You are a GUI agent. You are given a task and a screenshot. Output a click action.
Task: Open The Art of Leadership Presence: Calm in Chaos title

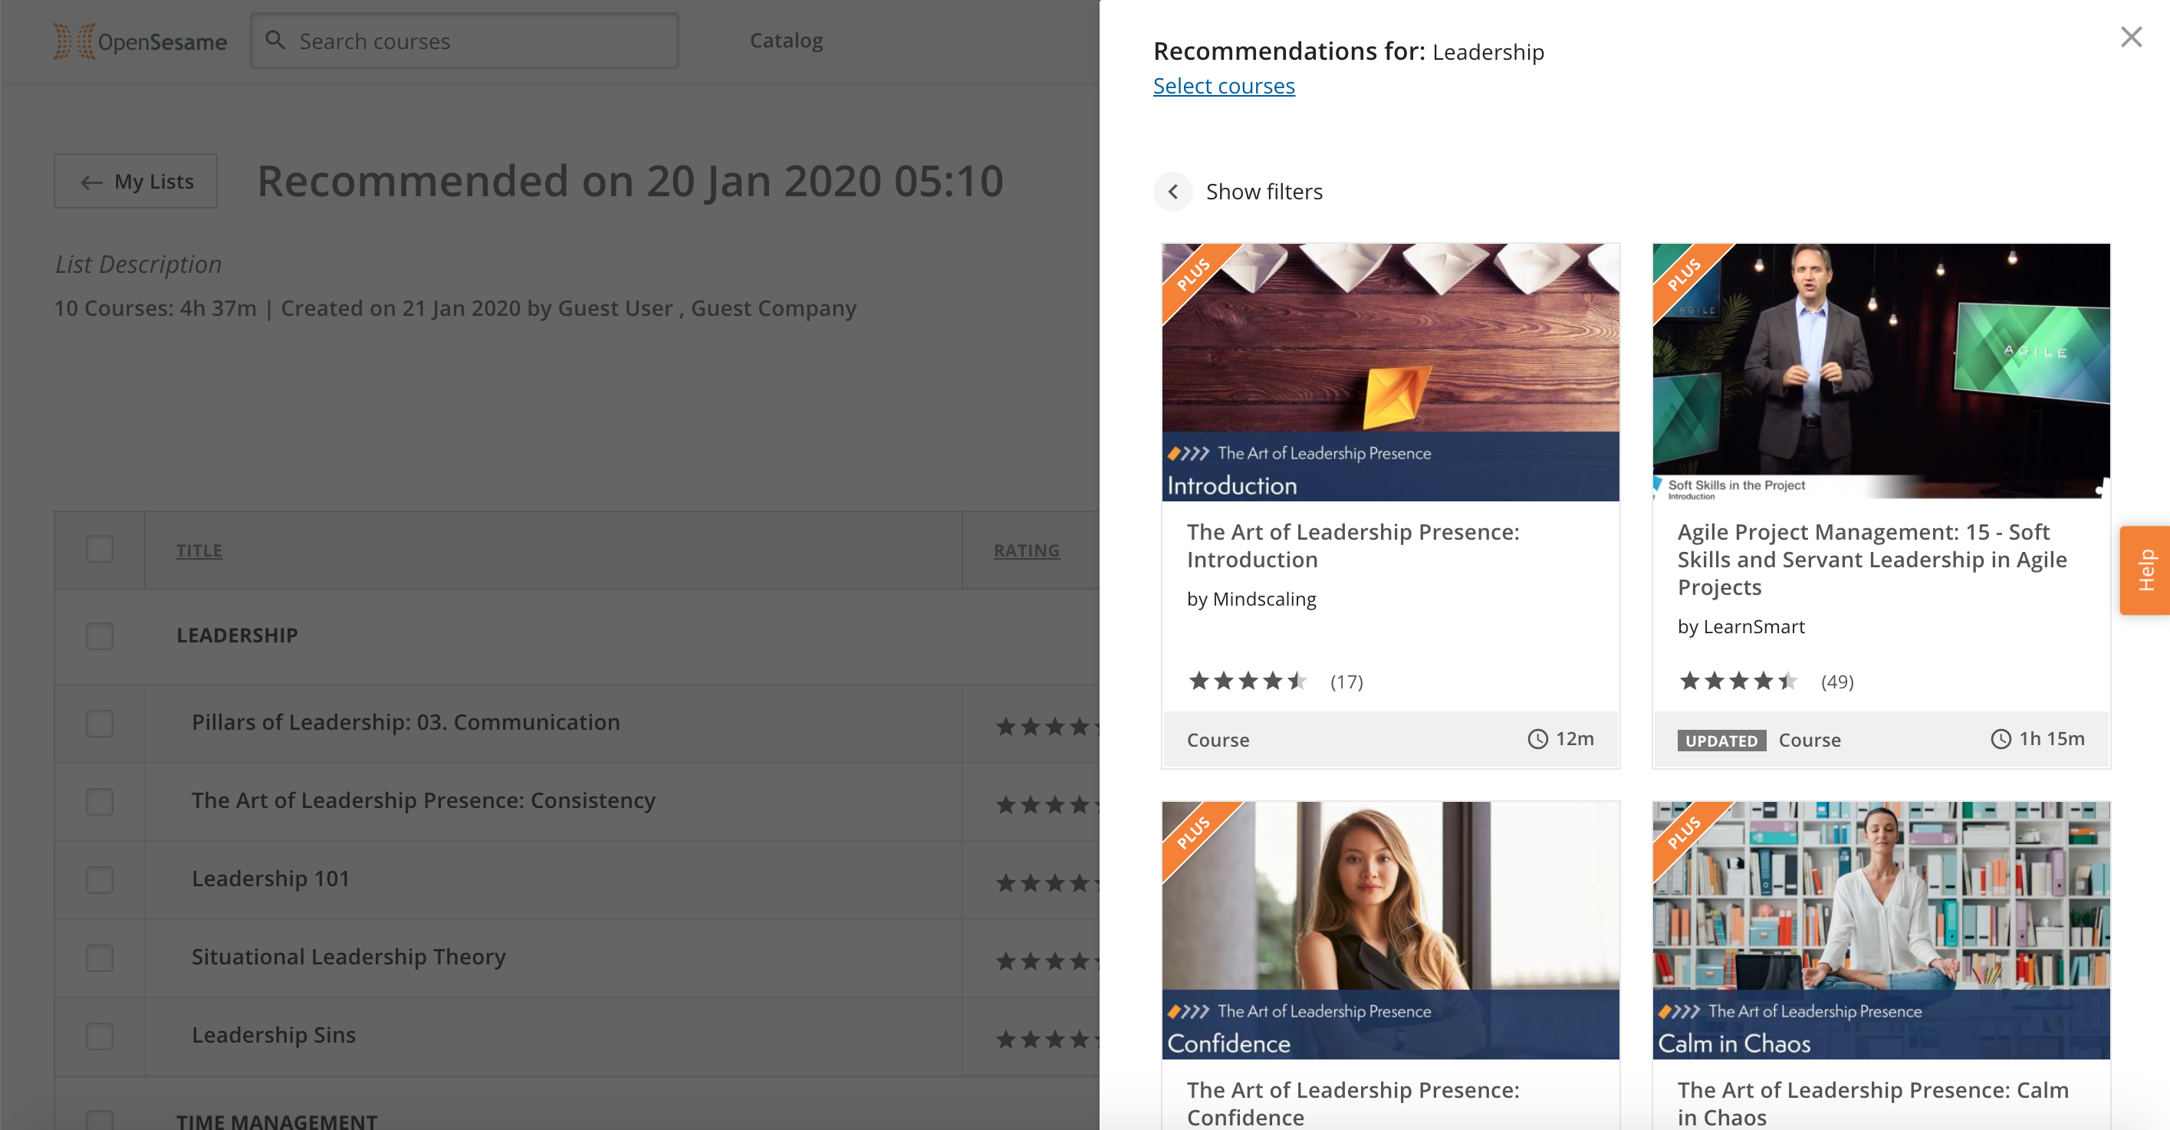click(1872, 1103)
